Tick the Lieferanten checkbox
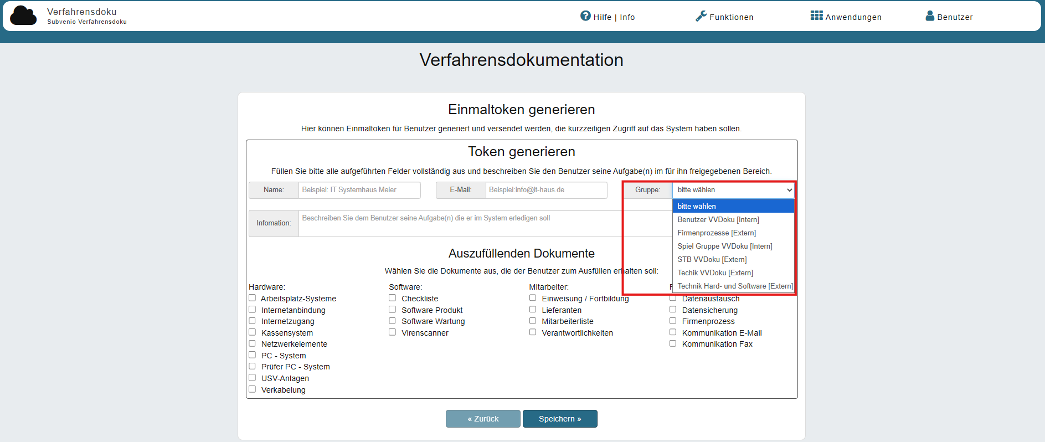The height and width of the screenshot is (442, 1045). coord(533,310)
